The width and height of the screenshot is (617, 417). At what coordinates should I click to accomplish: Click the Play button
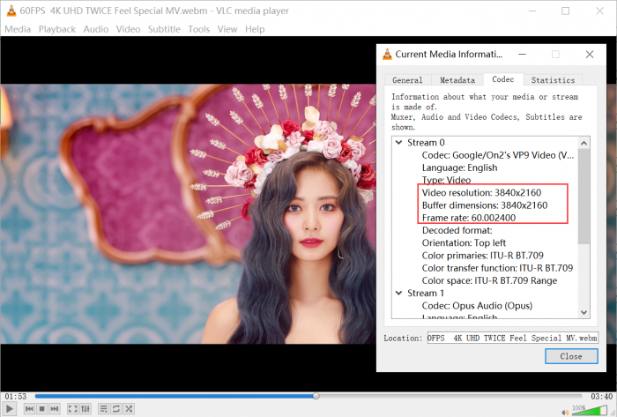(10, 409)
